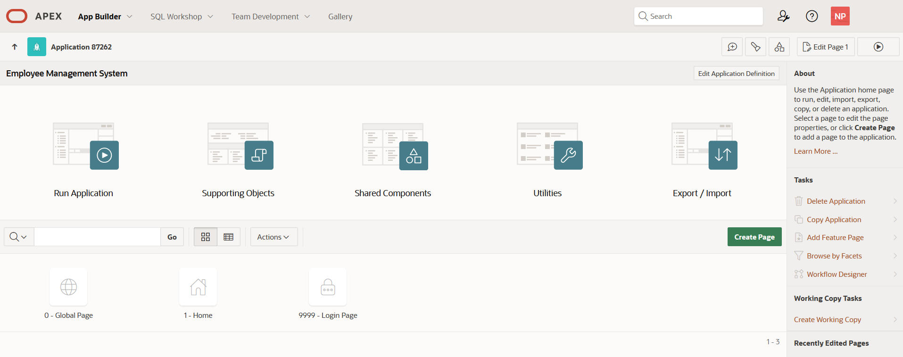903x357 pixels.
Task: Click the Create Page button
Action: point(754,237)
